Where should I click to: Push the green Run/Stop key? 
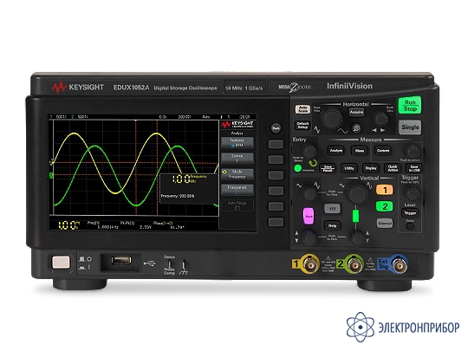coord(410,106)
